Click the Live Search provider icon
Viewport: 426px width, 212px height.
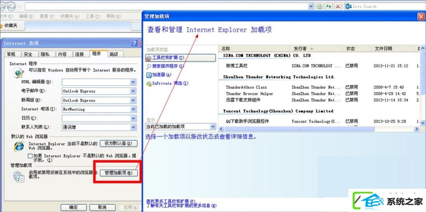pyautogui.click(x=348, y=6)
